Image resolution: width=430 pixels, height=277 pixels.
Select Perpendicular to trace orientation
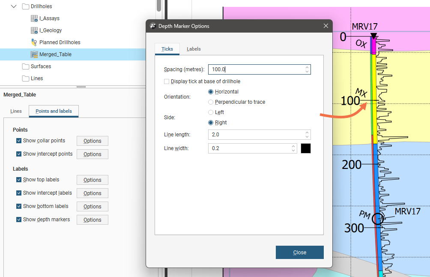(x=211, y=102)
